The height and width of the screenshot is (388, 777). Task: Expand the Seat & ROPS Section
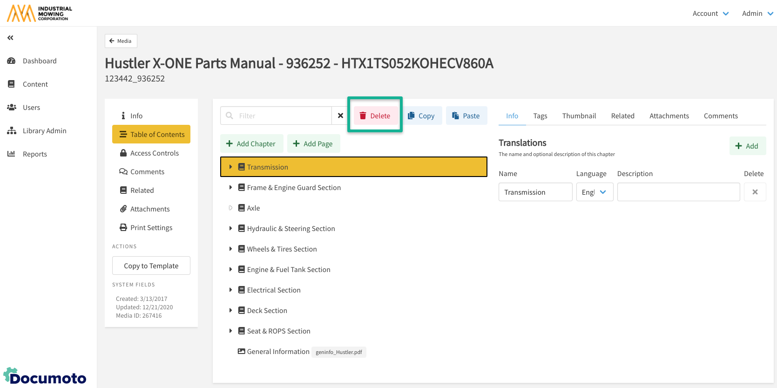[x=230, y=331]
